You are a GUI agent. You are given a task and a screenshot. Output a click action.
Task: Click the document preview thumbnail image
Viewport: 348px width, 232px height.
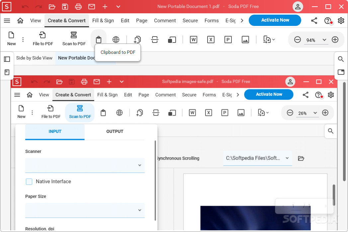pos(255,218)
